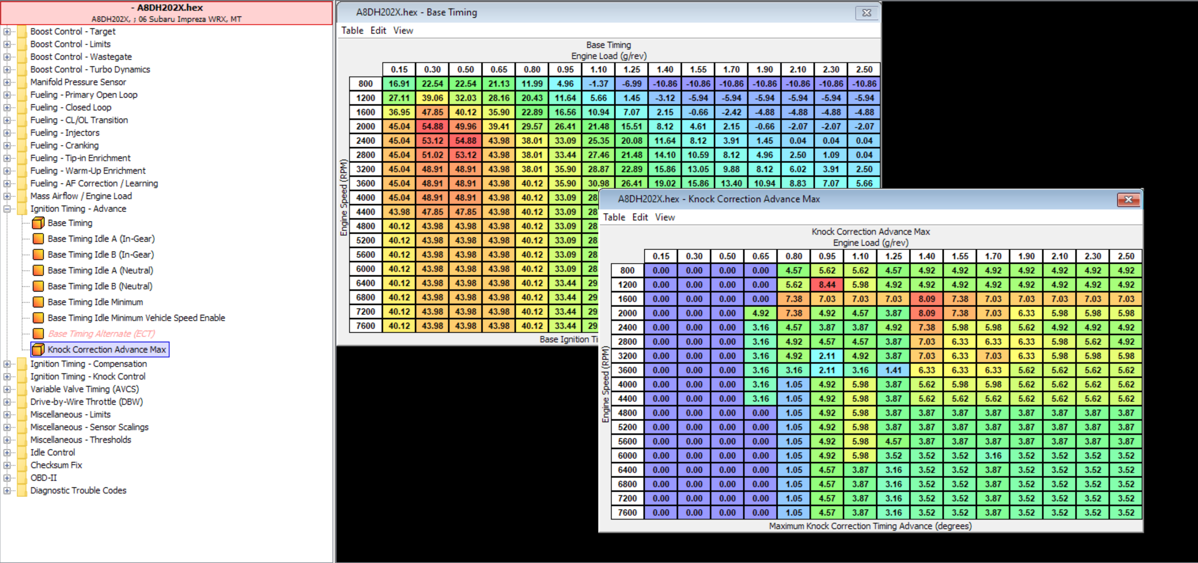Select Miscellaneous - Sensor Scalings tree row
The width and height of the screenshot is (1198, 563).
click(89, 427)
